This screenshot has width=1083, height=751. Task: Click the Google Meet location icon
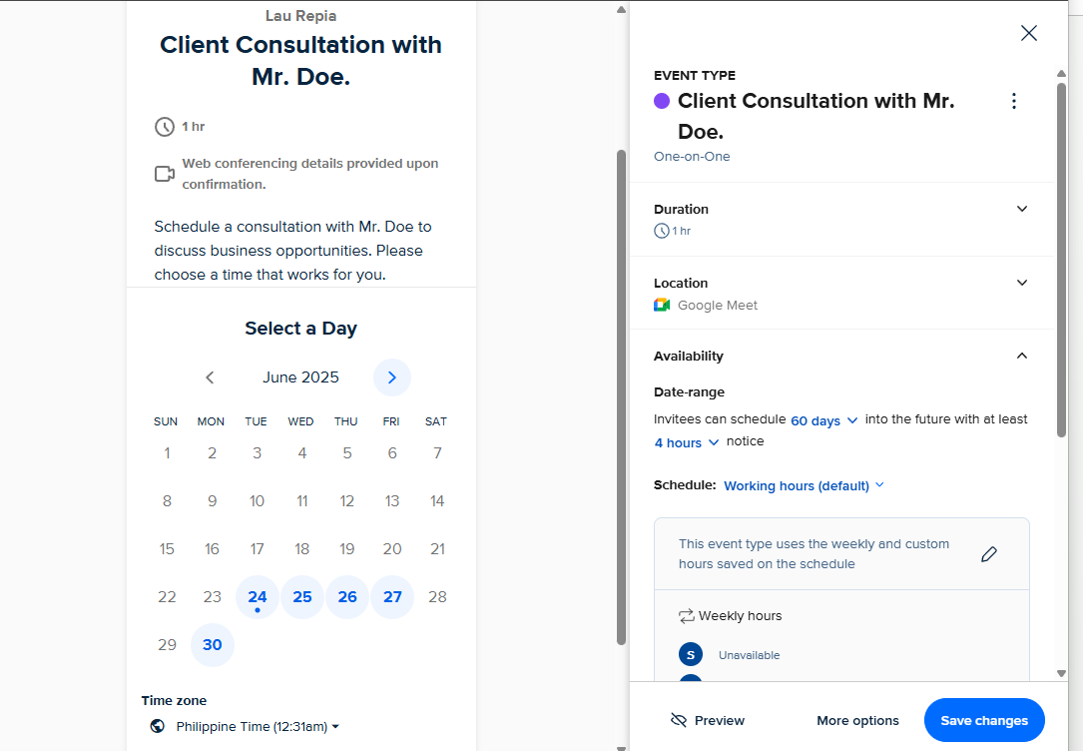point(662,306)
